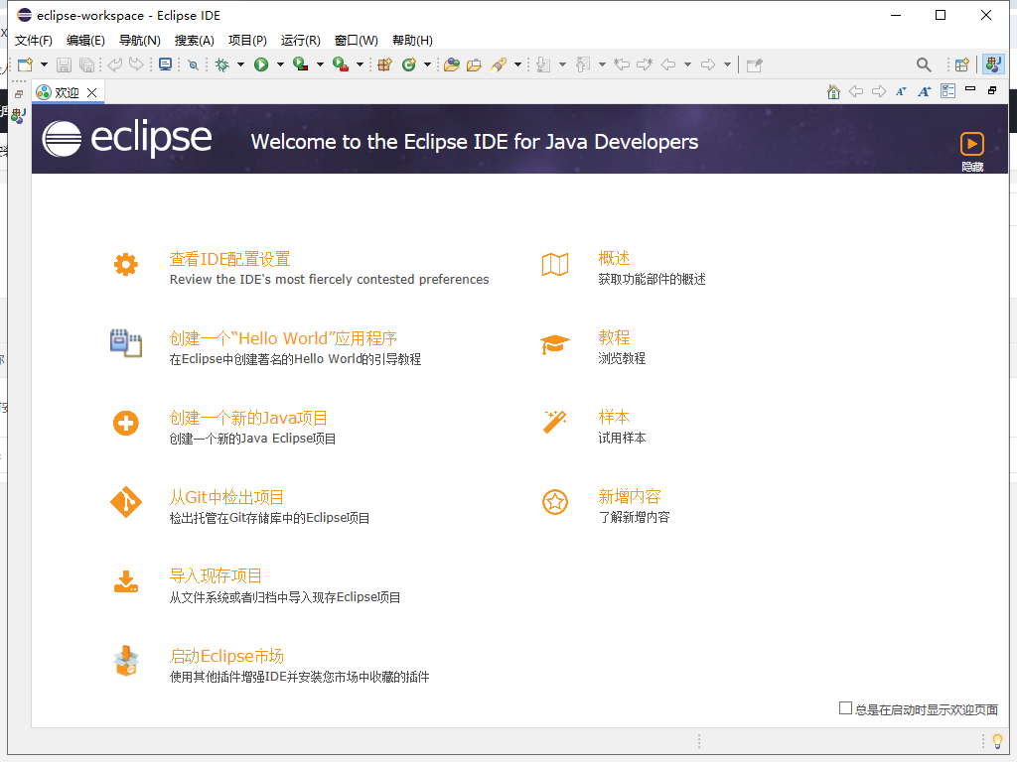Open the 搜索(A) menu

click(x=194, y=40)
